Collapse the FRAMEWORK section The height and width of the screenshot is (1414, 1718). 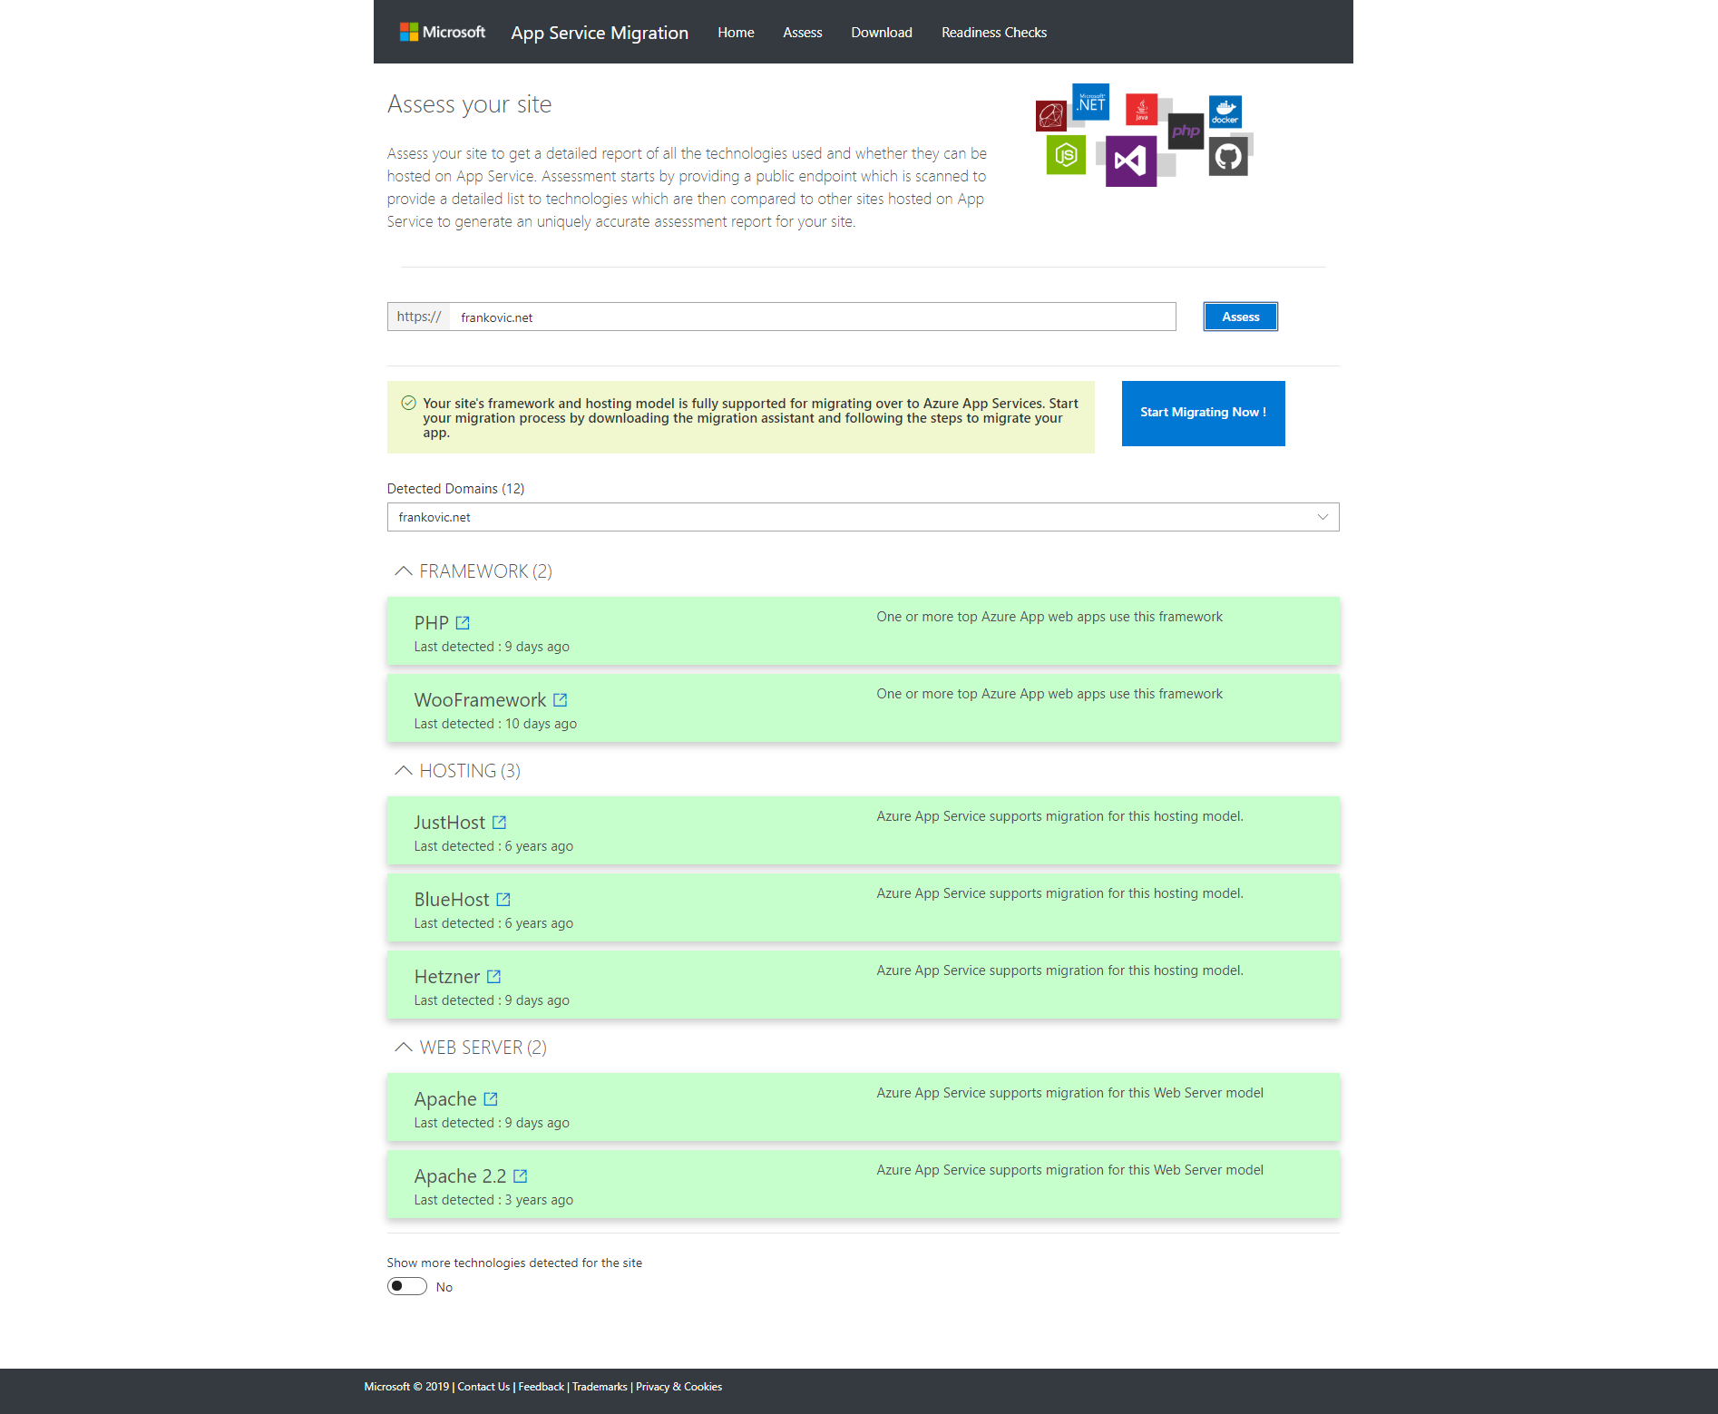pyautogui.click(x=403, y=570)
